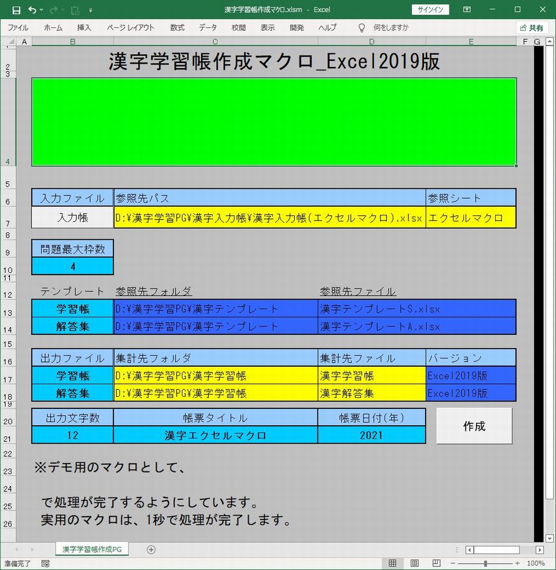556x570 pixels.
Task: Click the Undo icon
Action: [x=32, y=9]
